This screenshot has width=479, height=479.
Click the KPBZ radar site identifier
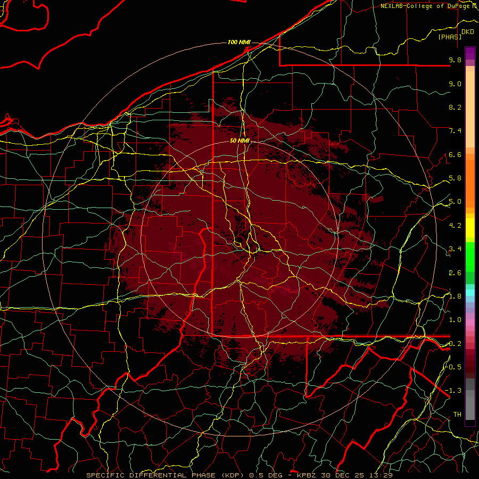[x=307, y=475]
